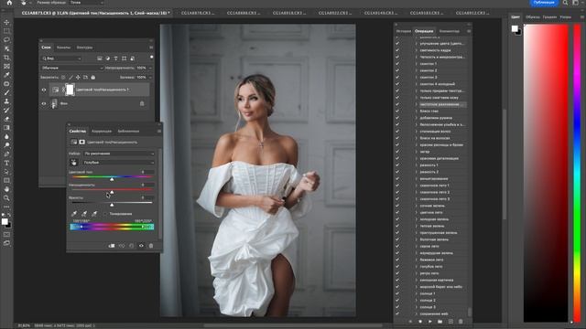Expand the action 'резкость 1'
The height and width of the screenshot is (329, 586).
416,165
